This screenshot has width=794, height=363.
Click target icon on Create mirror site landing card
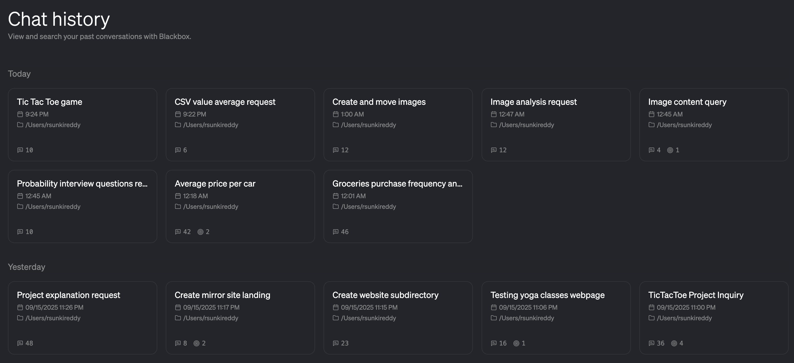[x=196, y=343]
